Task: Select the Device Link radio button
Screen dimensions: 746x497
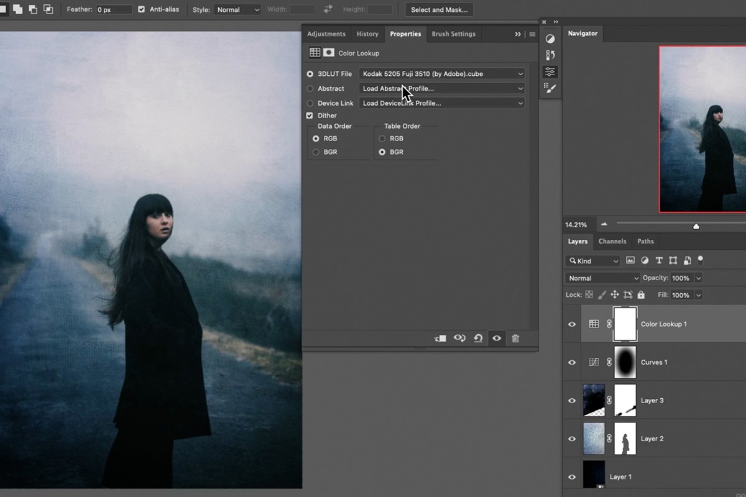Action: (x=310, y=103)
